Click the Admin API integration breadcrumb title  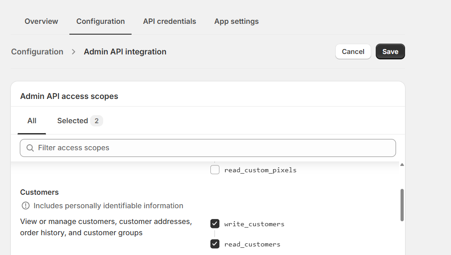coord(125,52)
